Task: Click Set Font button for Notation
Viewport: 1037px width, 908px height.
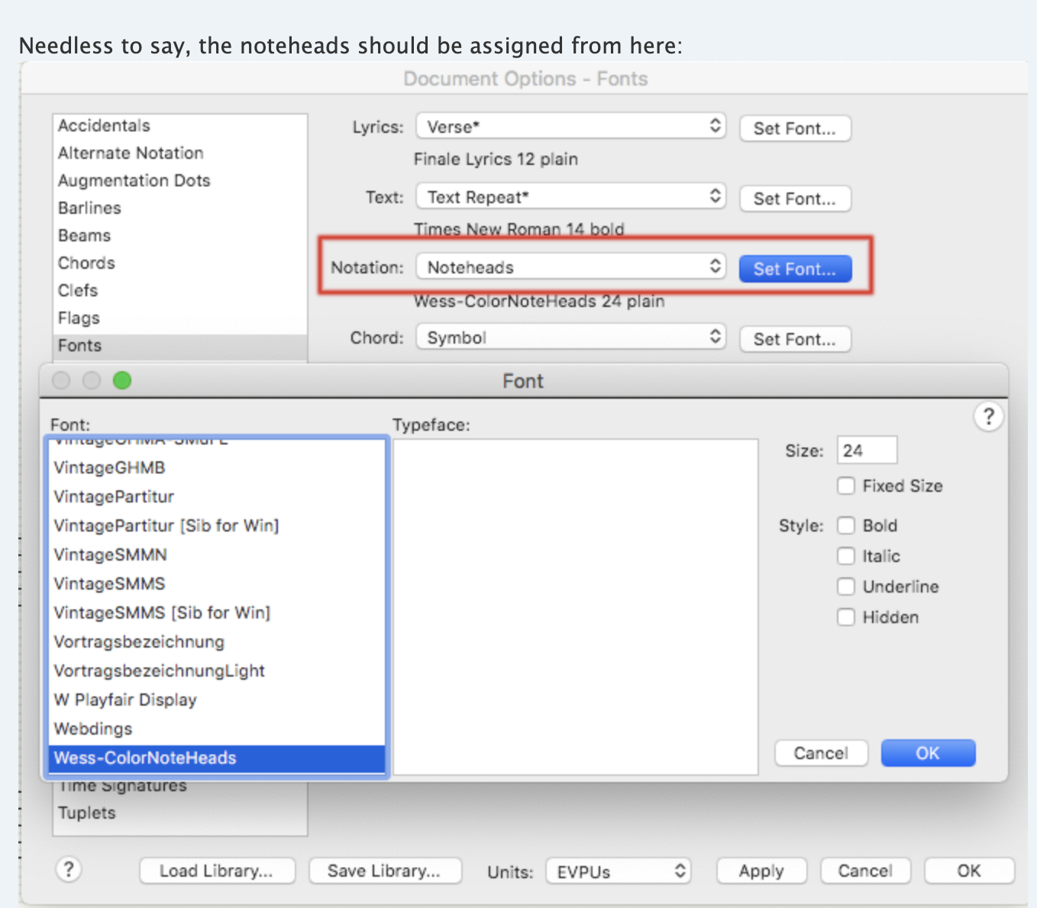Action: [795, 269]
